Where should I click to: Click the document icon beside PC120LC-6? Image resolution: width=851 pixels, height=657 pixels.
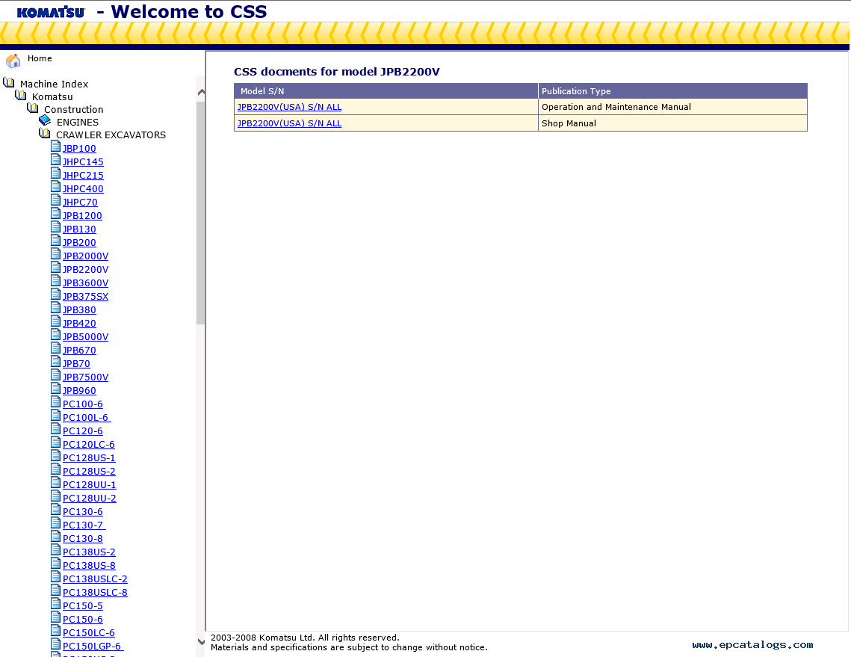(55, 442)
